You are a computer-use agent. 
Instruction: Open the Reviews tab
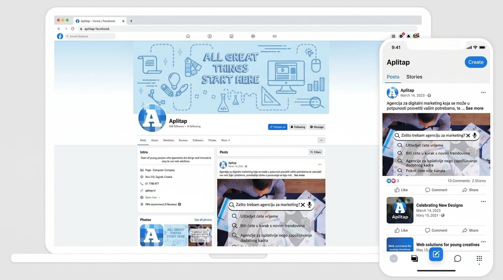click(183, 140)
